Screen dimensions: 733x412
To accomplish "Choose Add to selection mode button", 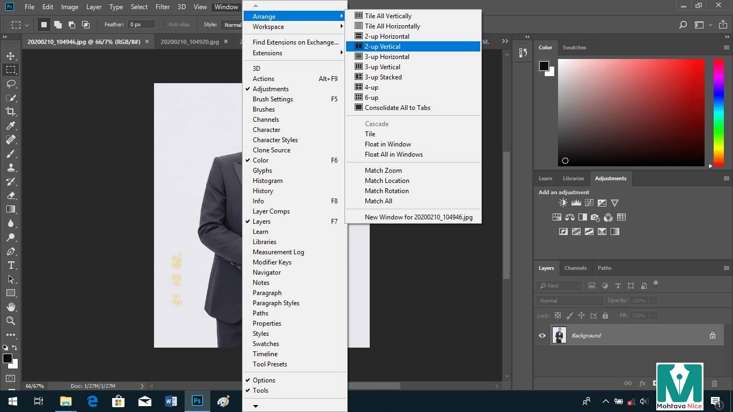I will tap(57, 25).
